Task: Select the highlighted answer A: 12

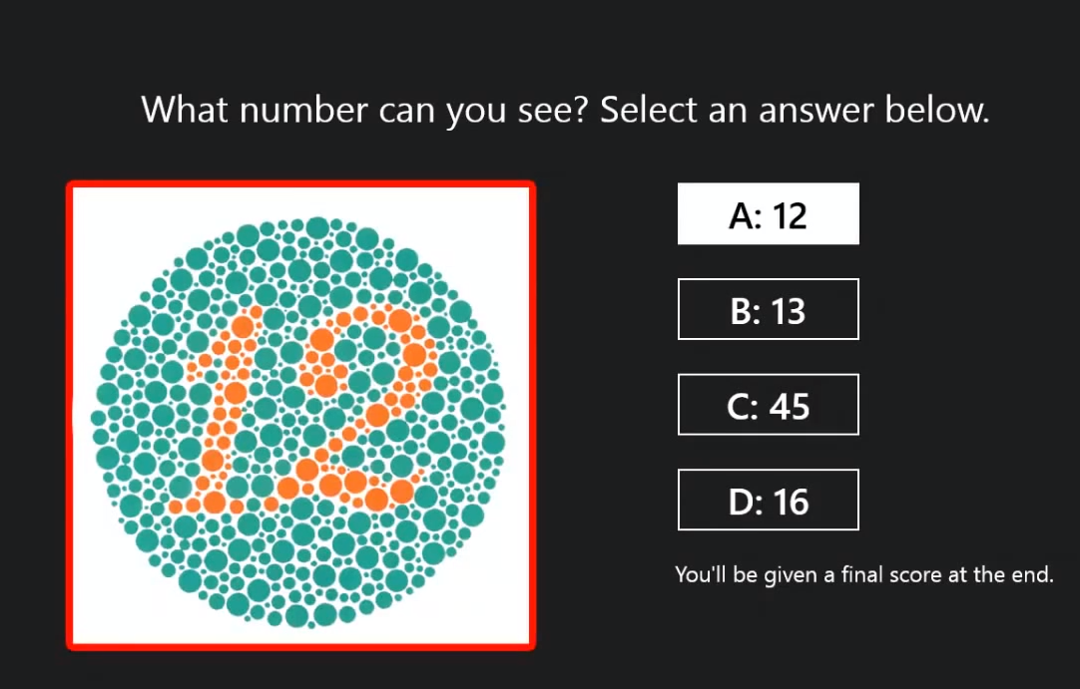Action: (x=768, y=213)
